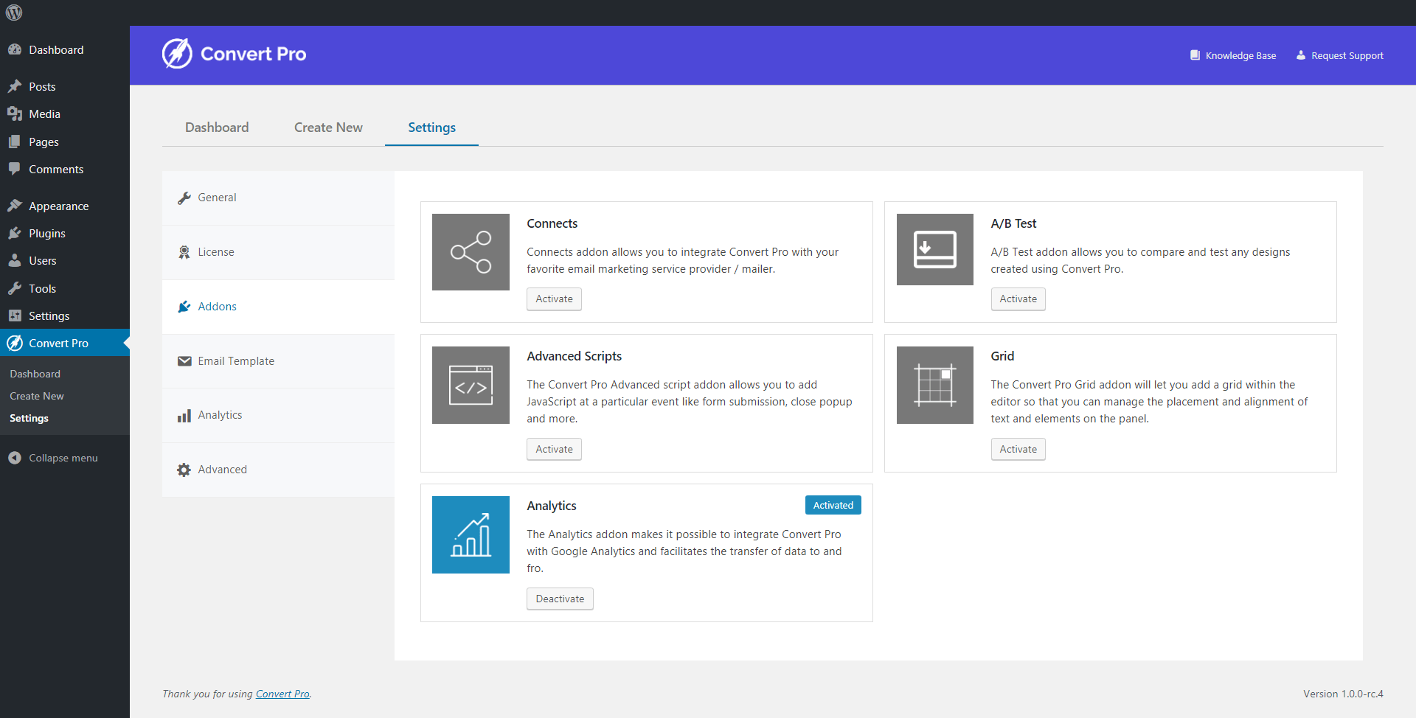
Task: Click the Connects addon title
Action: 552,223
